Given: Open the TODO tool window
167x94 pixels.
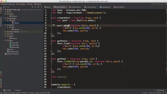Looking at the screenshot, I should [x=7, y=90].
